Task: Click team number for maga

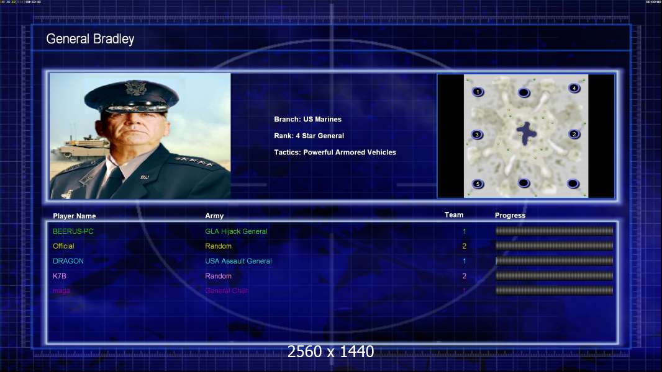Action: tap(465, 291)
